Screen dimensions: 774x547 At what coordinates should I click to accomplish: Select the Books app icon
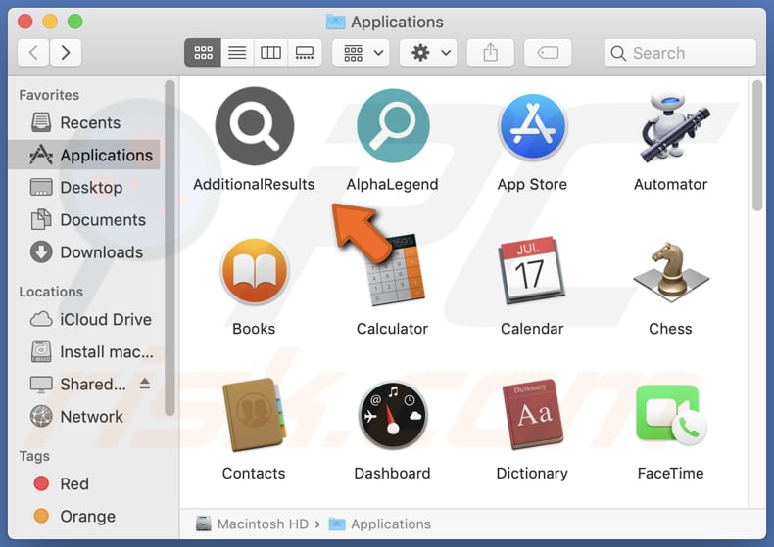pos(254,271)
